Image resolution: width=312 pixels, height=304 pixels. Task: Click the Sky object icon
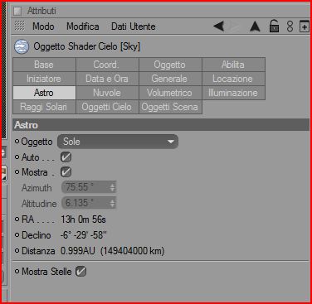coord(22,46)
